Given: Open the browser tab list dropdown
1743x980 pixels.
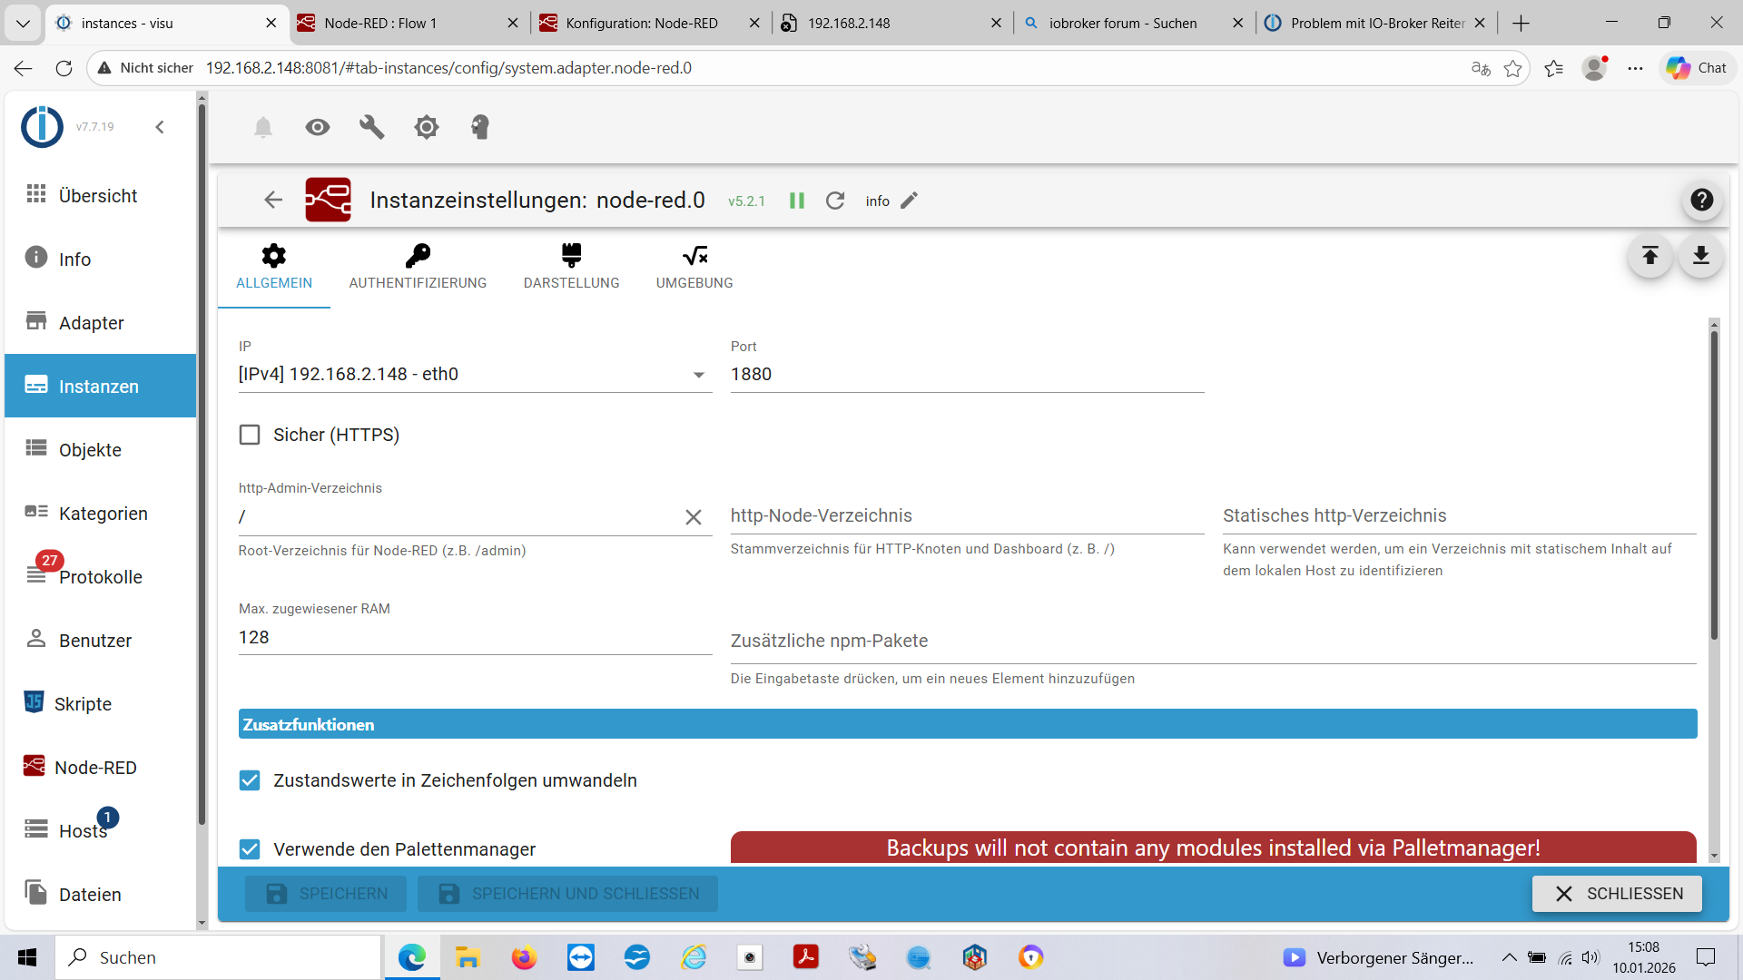Looking at the screenshot, I should pyautogui.click(x=23, y=23).
